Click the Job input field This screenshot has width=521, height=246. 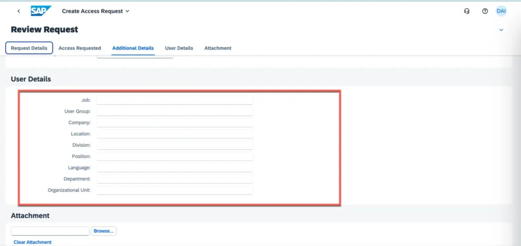pyautogui.click(x=175, y=101)
